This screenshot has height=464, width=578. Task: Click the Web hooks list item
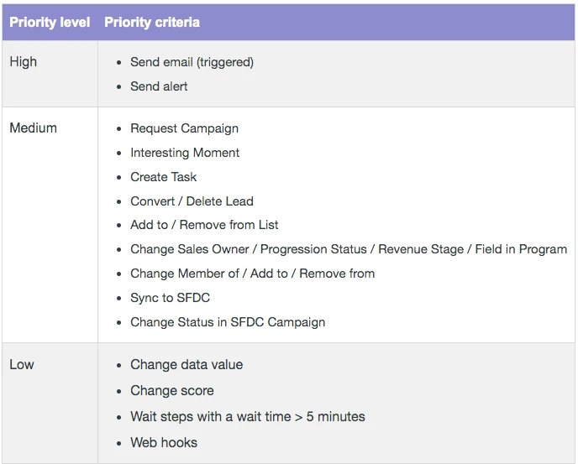pos(164,442)
